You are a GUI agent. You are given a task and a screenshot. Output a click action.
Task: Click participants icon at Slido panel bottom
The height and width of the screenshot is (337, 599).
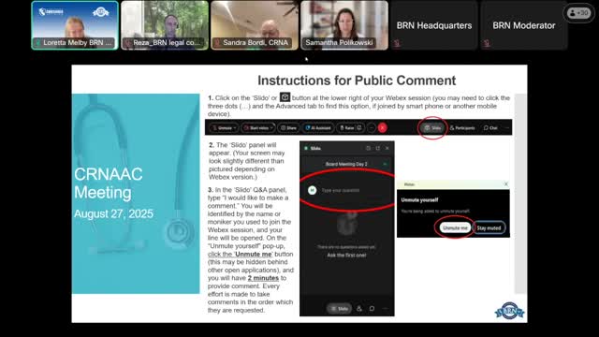click(x=359, y=308)
